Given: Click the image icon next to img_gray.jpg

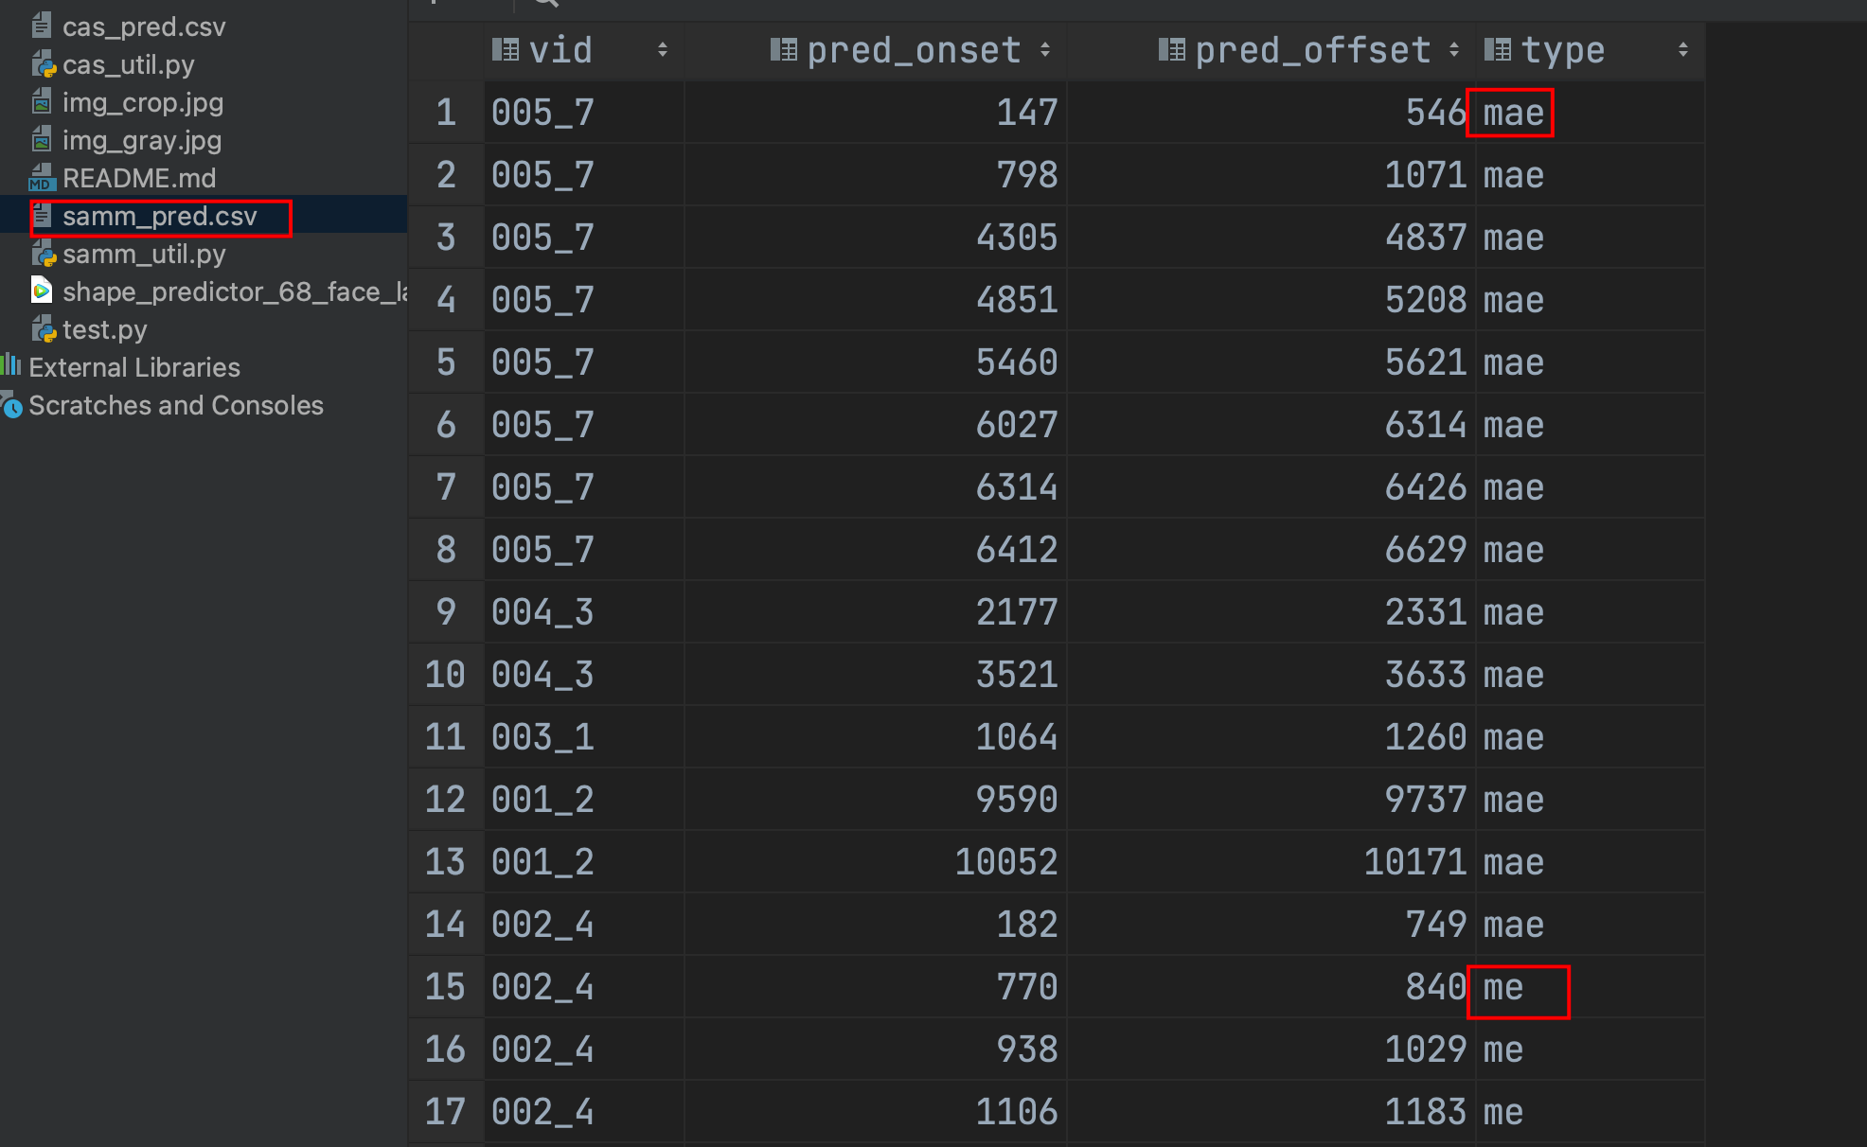Looking at the screenshot, I should coord(41,140).
